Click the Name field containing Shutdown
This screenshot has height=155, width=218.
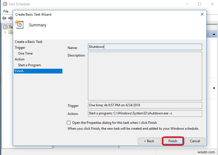coord(145,47)
